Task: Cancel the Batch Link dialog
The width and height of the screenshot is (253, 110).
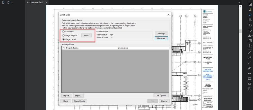Action: (164, 101)
